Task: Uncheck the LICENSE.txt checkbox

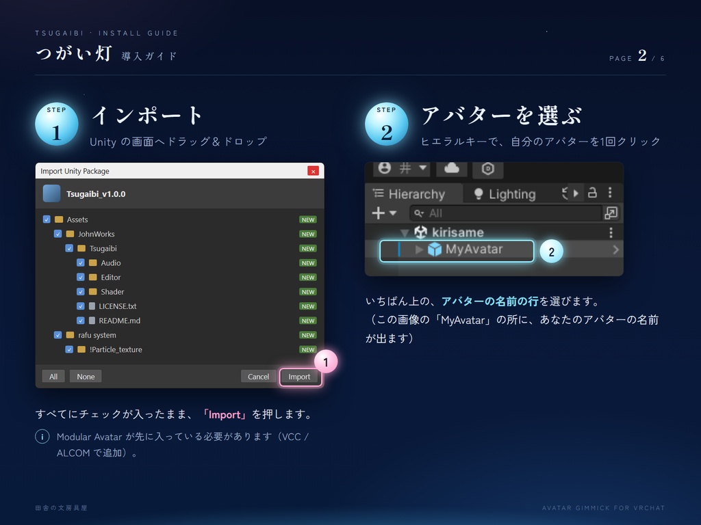Action: pyautogui.click(x=81, y=306)
